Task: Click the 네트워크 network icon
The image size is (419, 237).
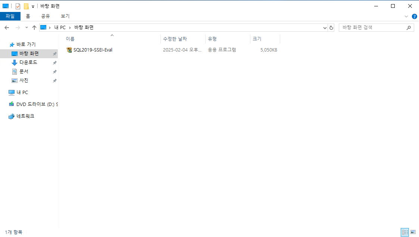Action: coord(11,116)
